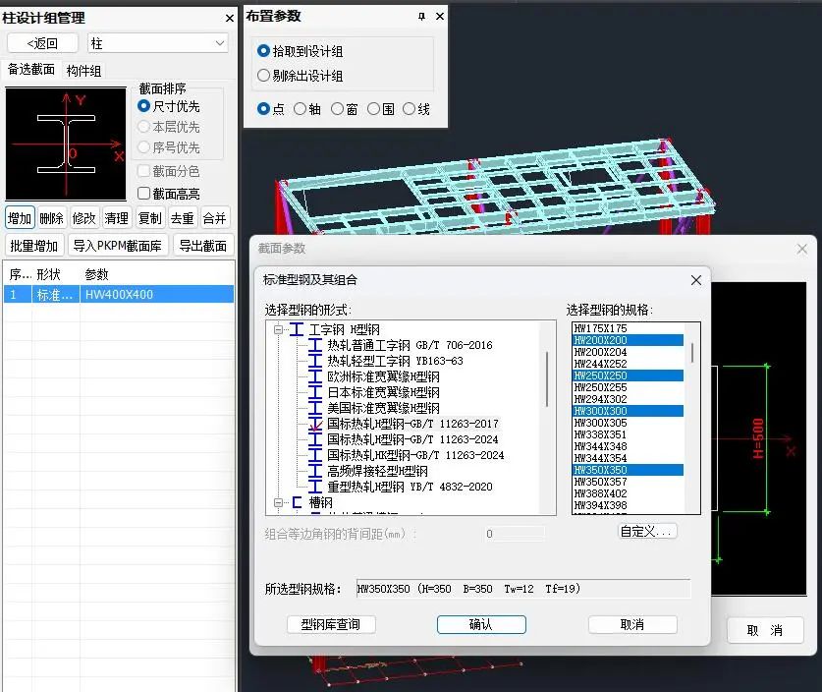Select HW175X175 in spec list
Screen dimensions: 822x692
pos(628,328)
